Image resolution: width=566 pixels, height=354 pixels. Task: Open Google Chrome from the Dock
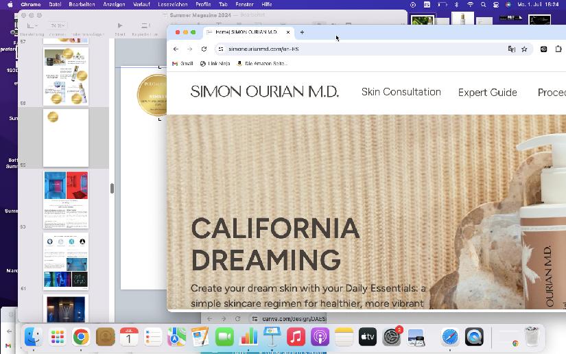pyautogui.click(x=81, y=337)
